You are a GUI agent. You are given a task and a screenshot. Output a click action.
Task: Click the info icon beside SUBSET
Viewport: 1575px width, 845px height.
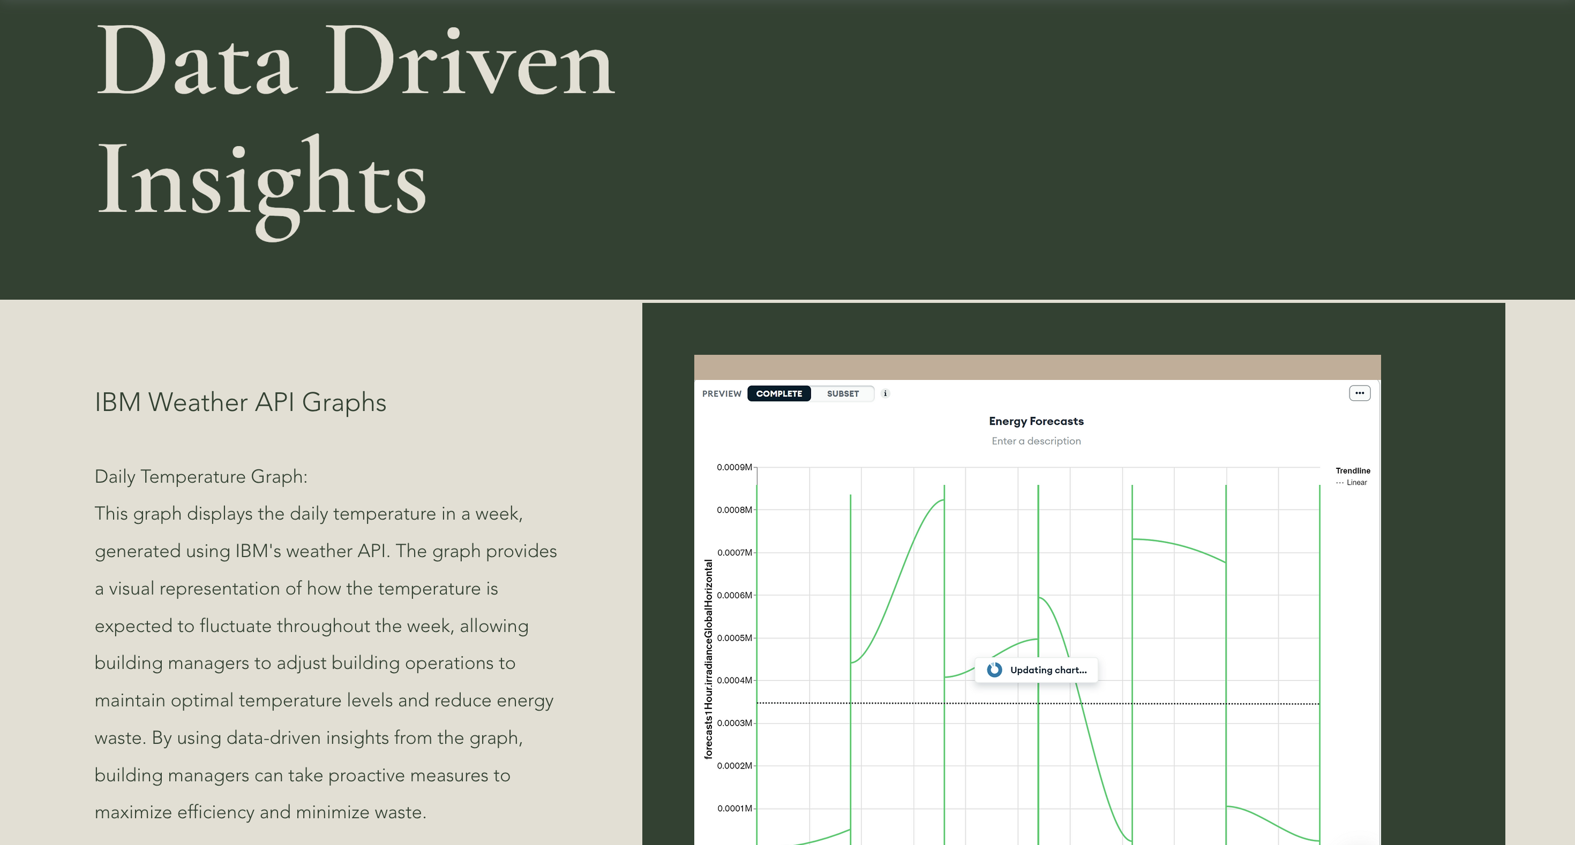click(x=884, y=394)
